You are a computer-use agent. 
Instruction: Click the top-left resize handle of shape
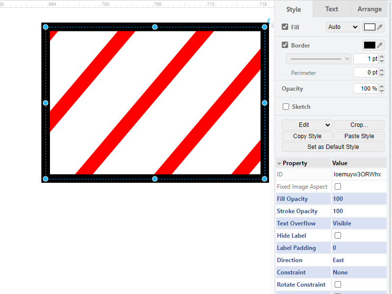click(46, 27)
